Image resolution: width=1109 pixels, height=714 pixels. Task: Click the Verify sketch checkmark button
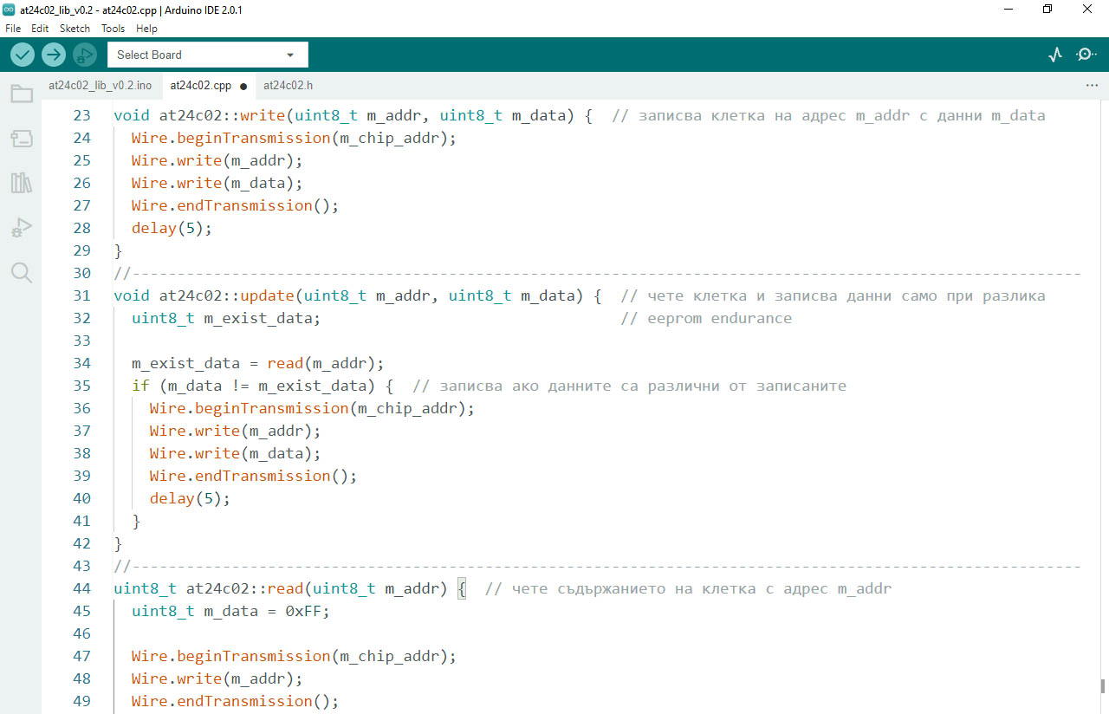coord(23,55)
